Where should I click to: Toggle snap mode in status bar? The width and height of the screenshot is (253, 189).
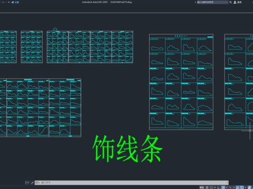point(211,187)
